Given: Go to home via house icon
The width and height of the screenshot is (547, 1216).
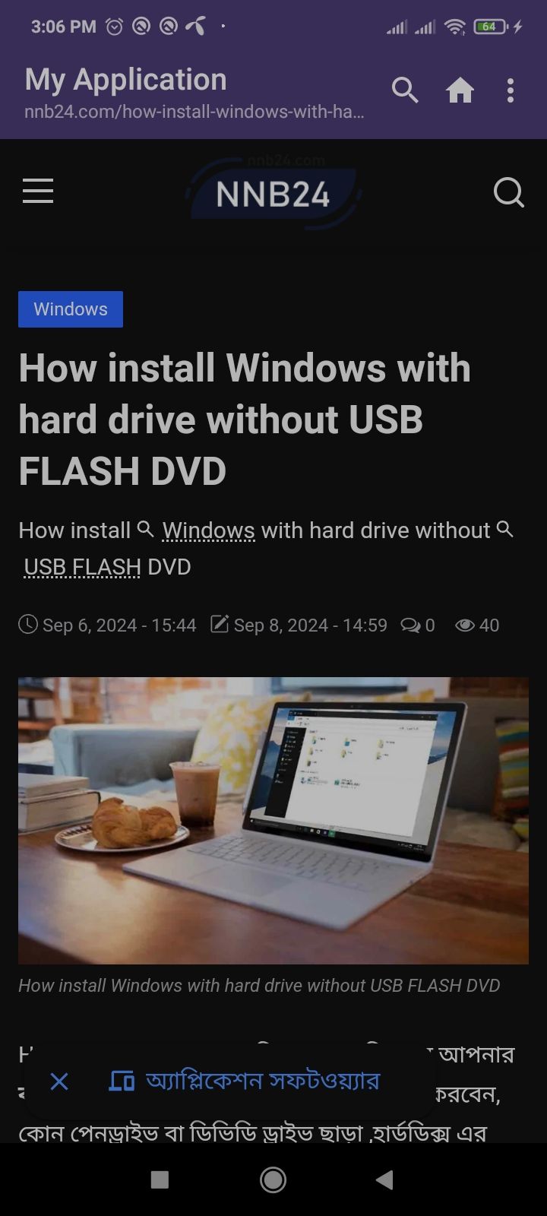Looking at the screenshot, I should coord(460,90).
